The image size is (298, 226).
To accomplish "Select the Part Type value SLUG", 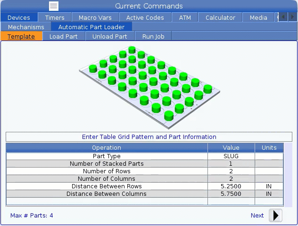I will coord(231,156).
